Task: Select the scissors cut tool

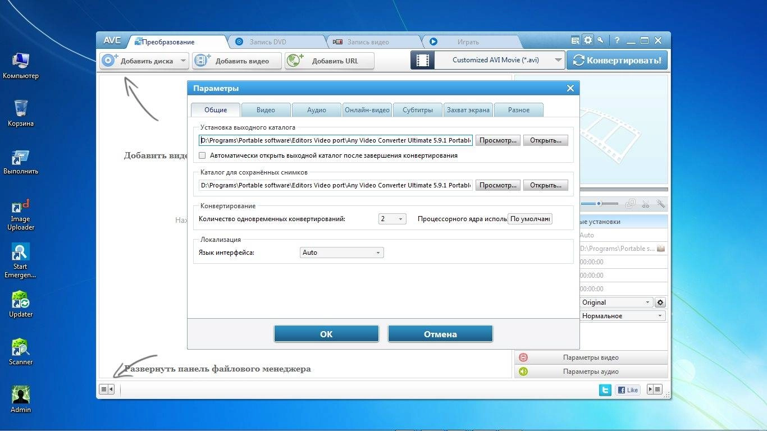Action: coord(646,204)
